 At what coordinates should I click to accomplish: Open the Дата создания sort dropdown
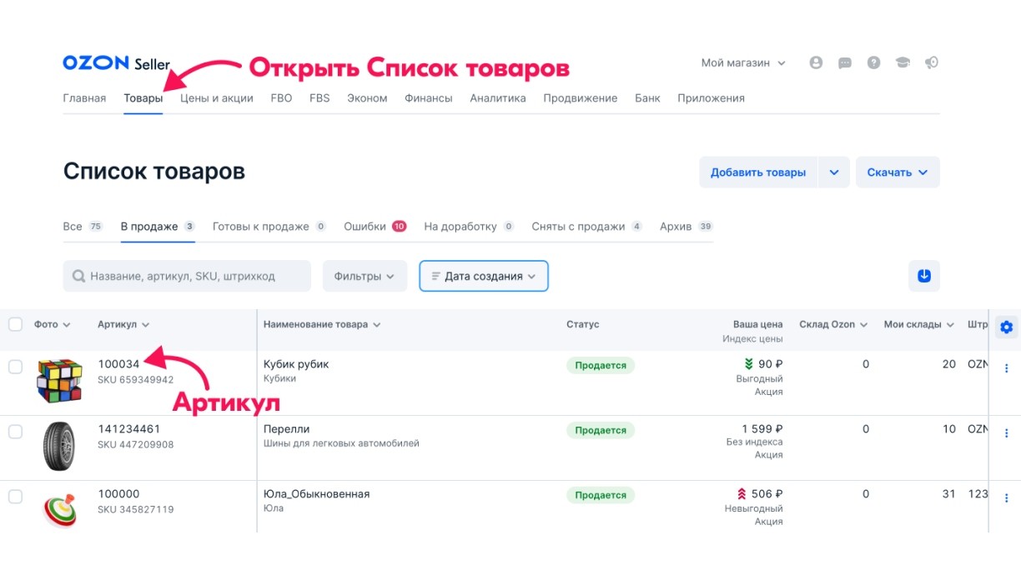[x=484, y=276]
